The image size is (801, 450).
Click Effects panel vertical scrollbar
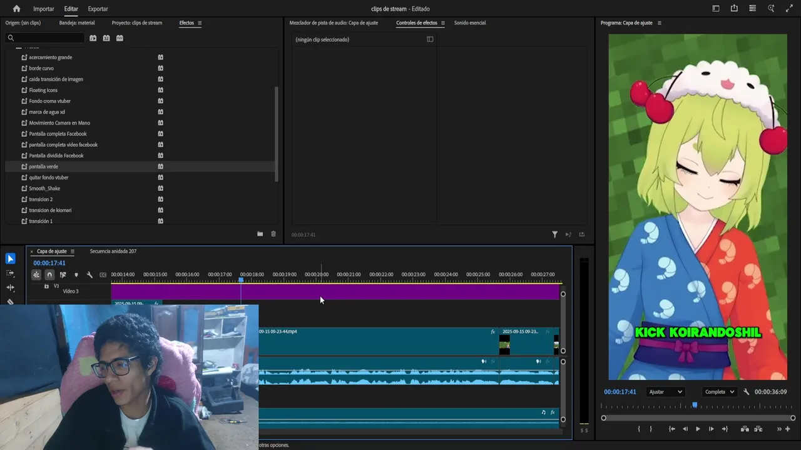click(x=276, y=134)
